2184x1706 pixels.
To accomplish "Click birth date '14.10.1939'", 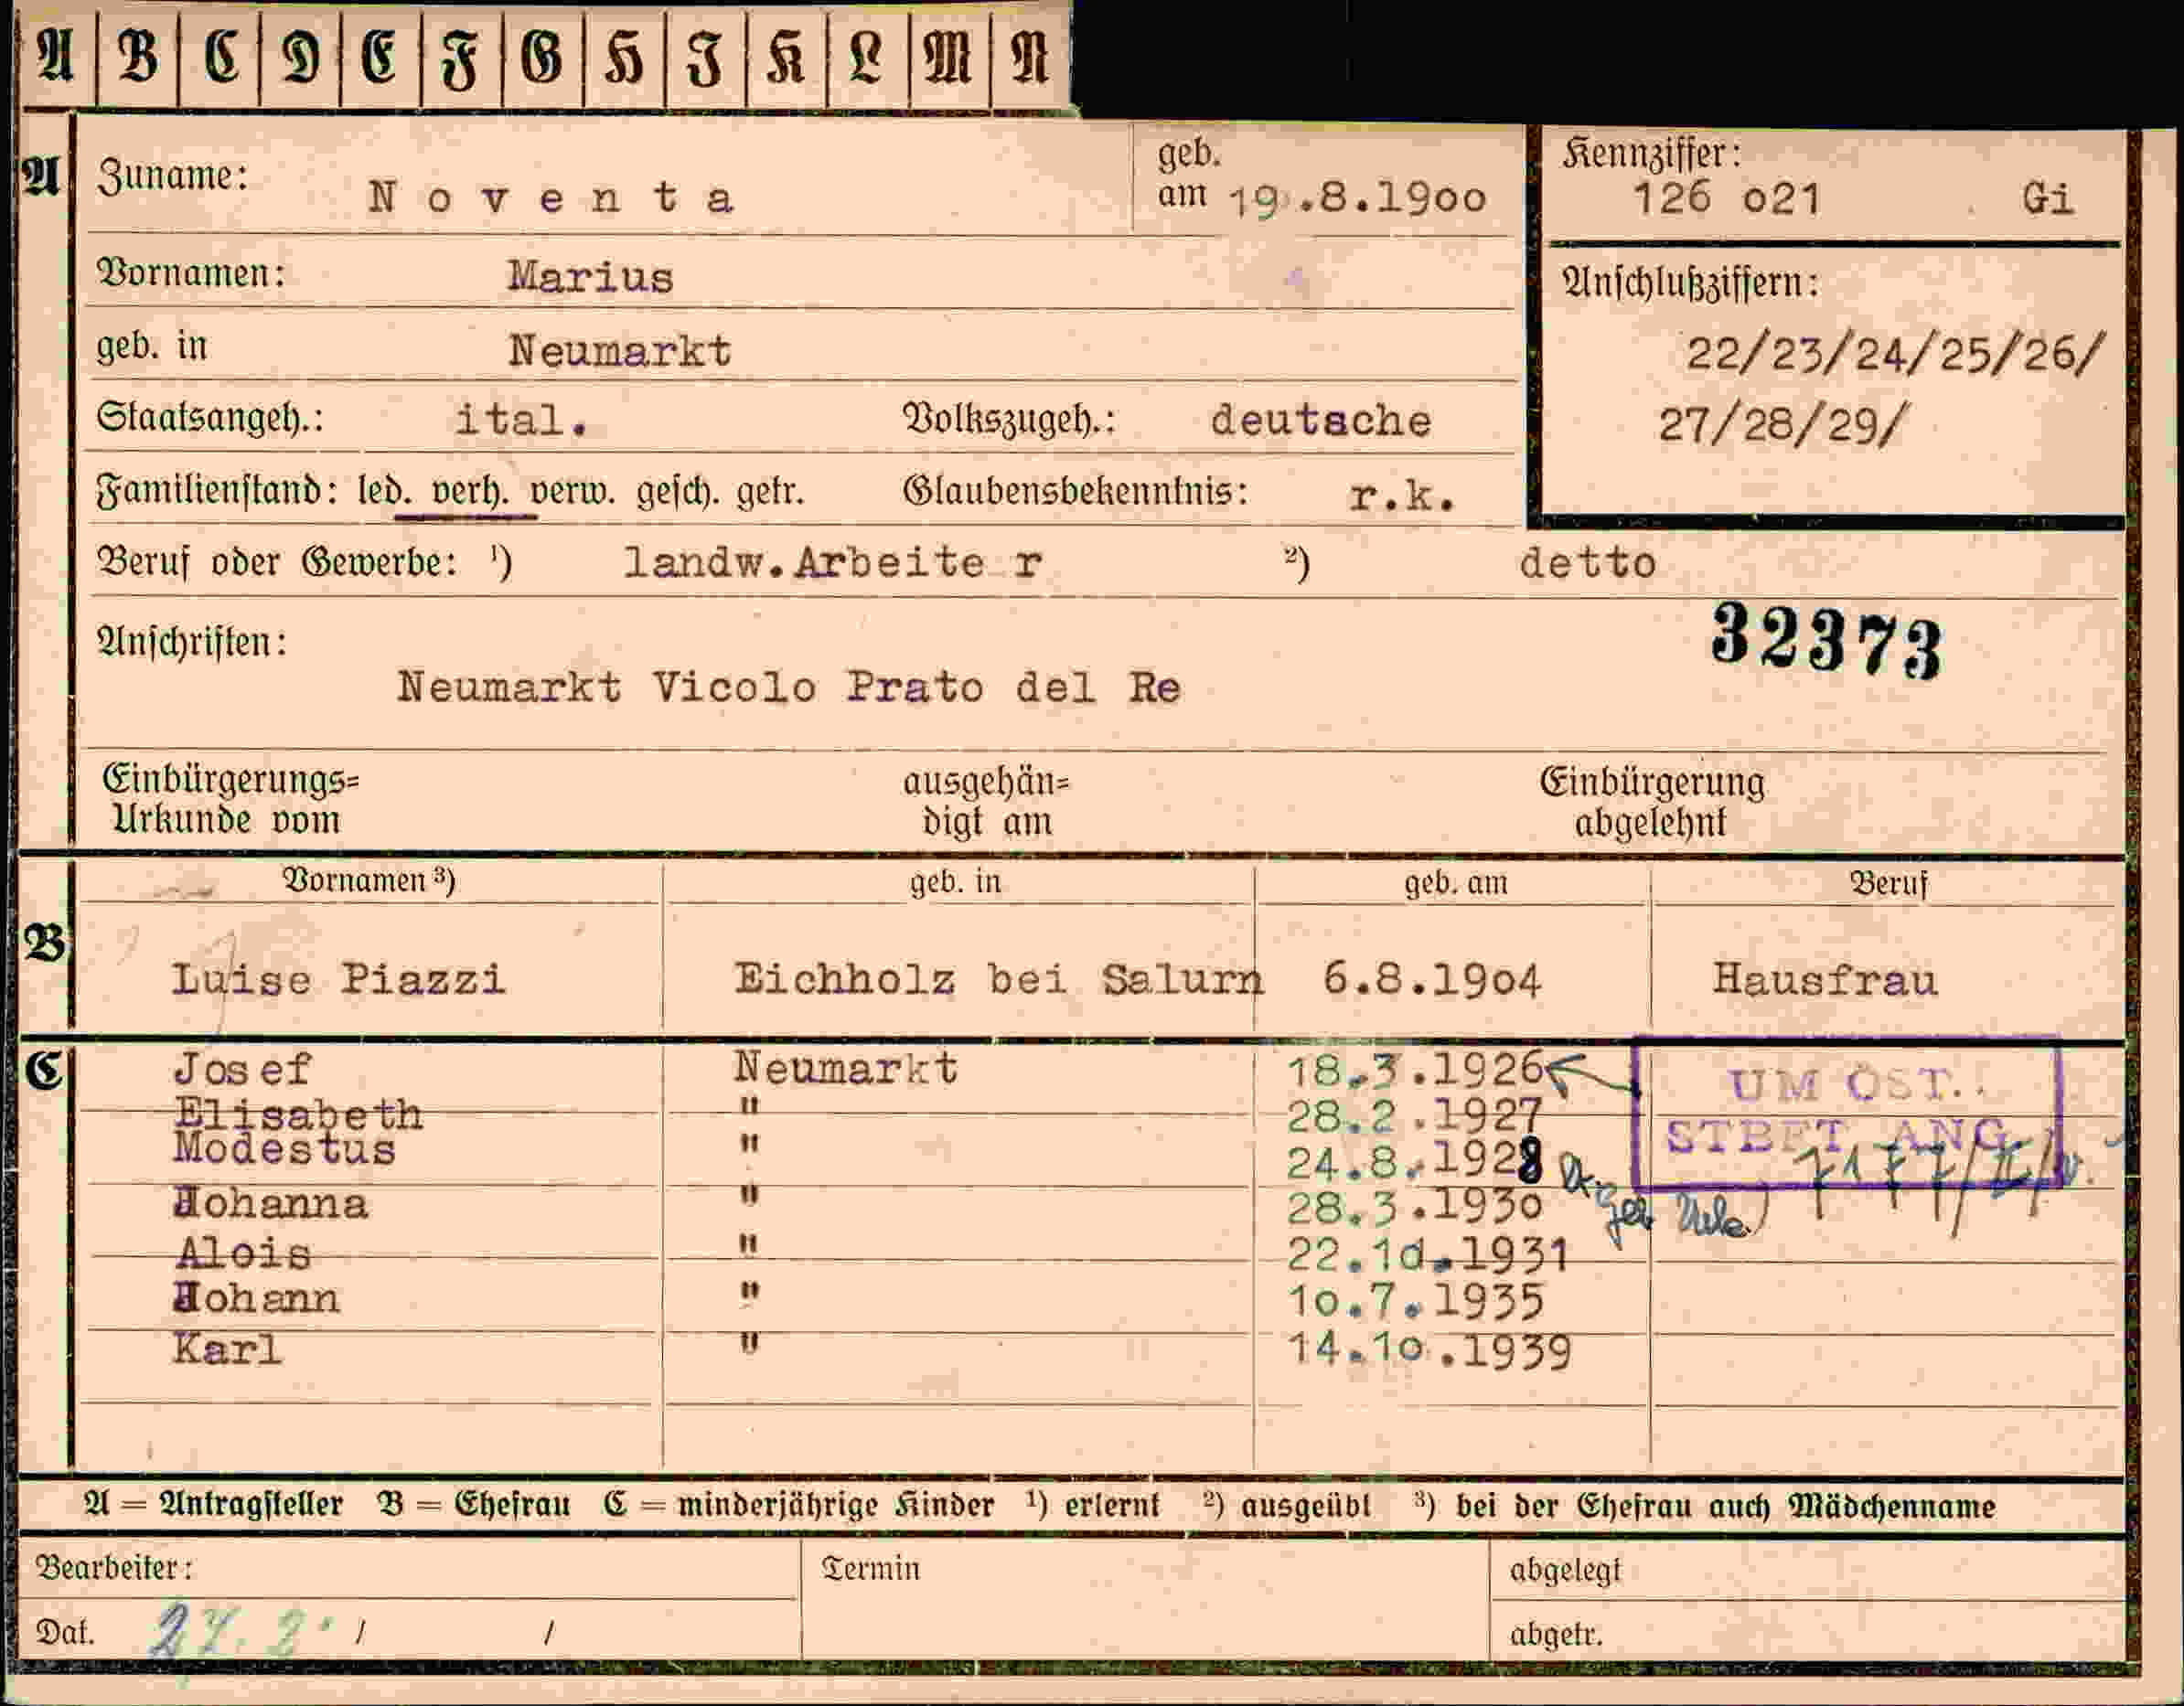I will (x=1429, y=1351).
